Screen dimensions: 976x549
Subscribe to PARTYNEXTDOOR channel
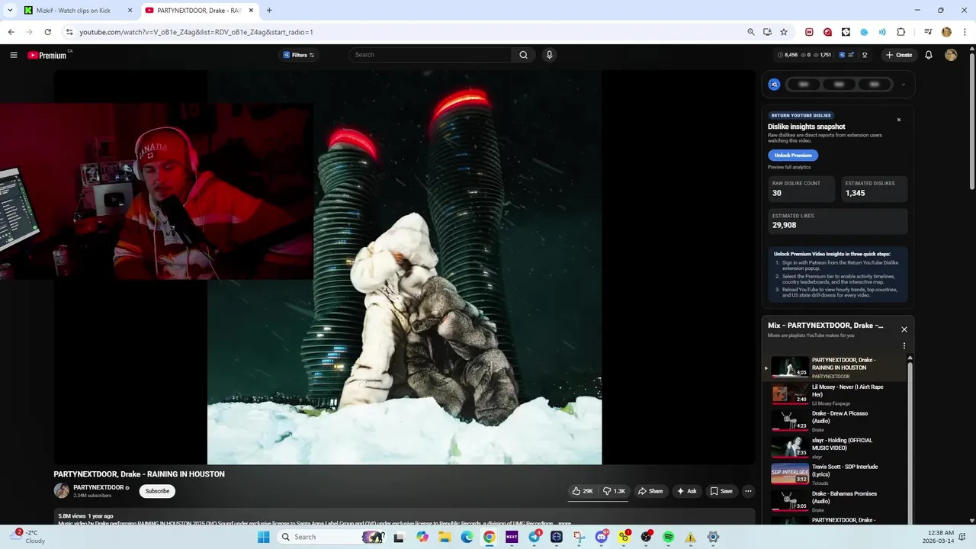[x=157, y=491]
